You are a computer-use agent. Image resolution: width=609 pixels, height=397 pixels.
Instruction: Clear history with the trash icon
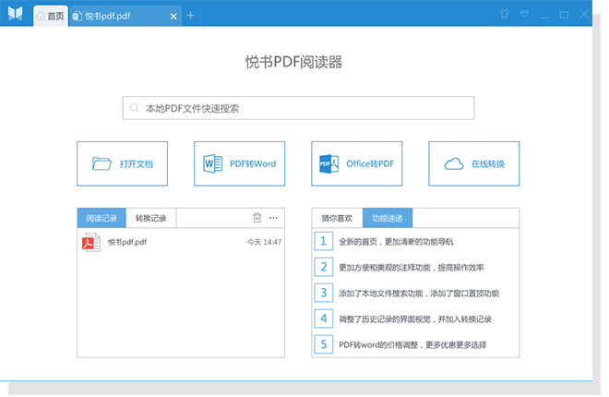click(x=257, y=218)
